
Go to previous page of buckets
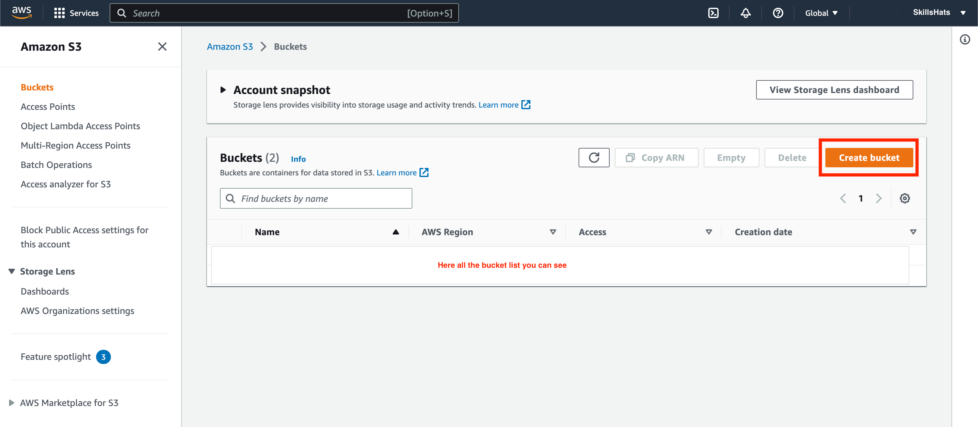843,198
